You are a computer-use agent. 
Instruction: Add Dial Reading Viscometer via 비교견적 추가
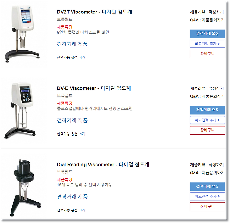(207, 196)
